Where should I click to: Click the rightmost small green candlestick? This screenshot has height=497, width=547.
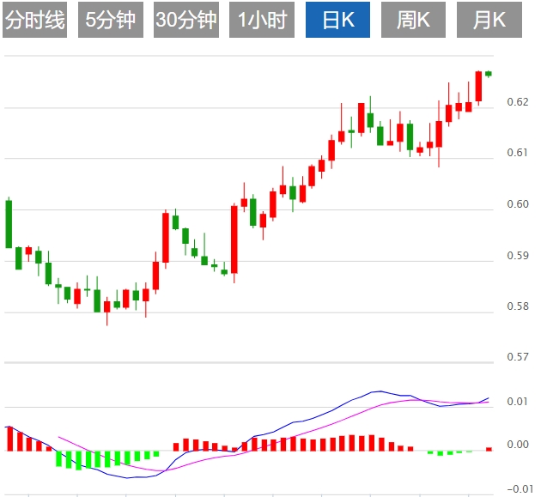[489, 74]
